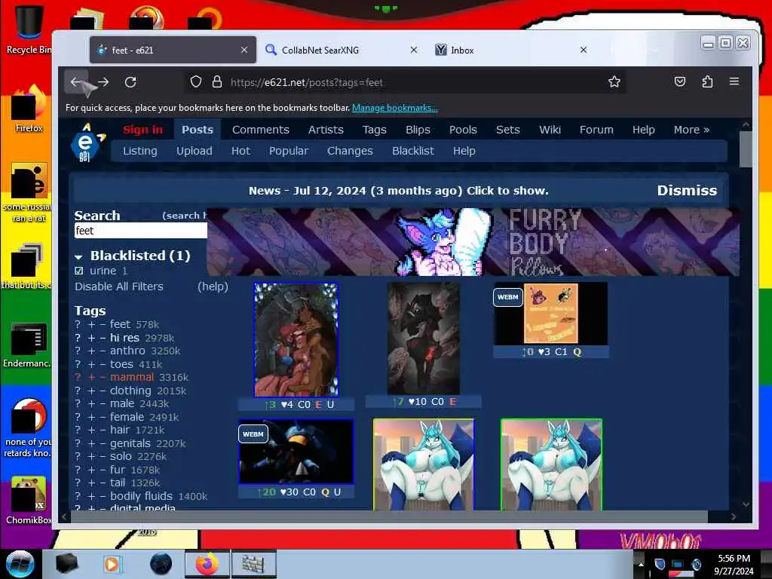
Task: Close the CollabNet SearXNG tab
Action: coord(414,50)
